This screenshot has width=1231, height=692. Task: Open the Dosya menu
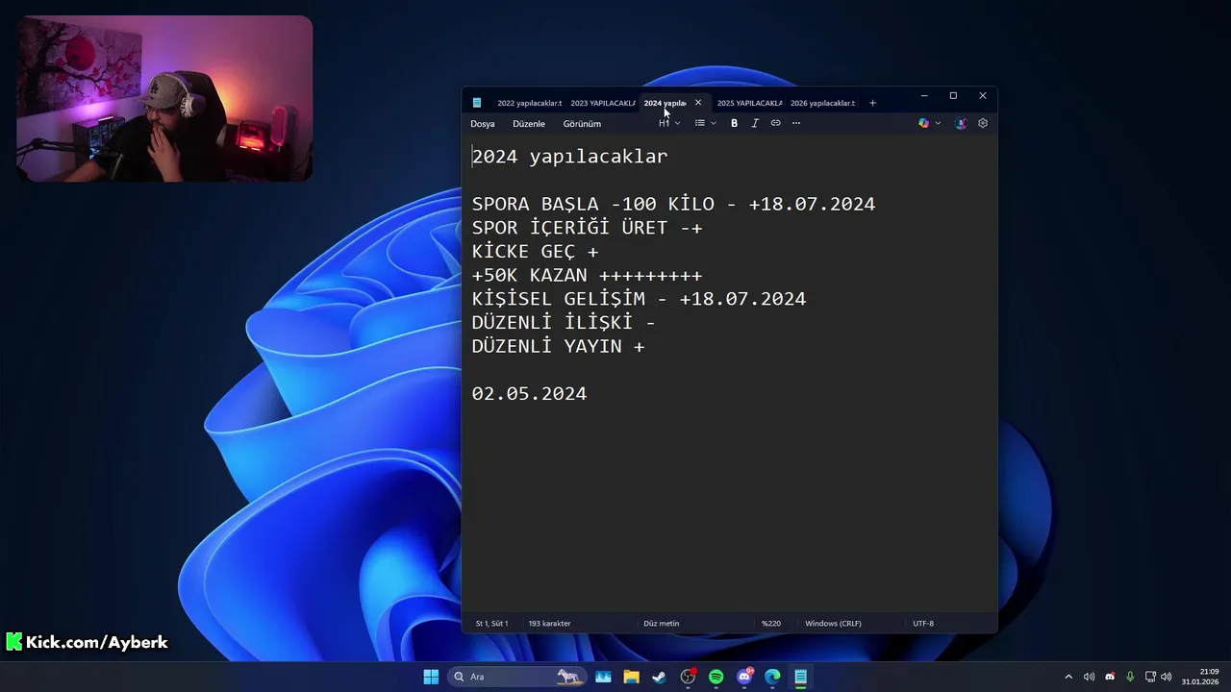483,124
